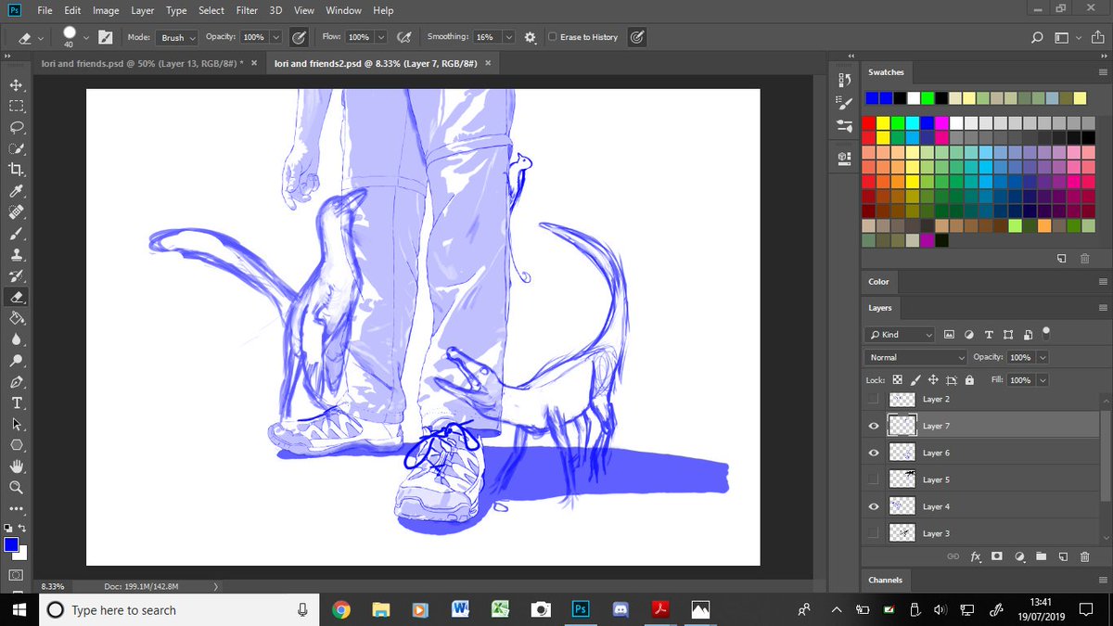Hide Layer 4 visibility eye

874,506
